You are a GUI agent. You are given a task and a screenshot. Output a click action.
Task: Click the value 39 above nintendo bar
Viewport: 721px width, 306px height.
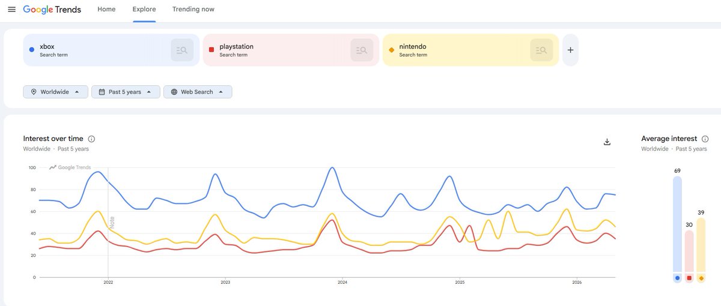701,213
